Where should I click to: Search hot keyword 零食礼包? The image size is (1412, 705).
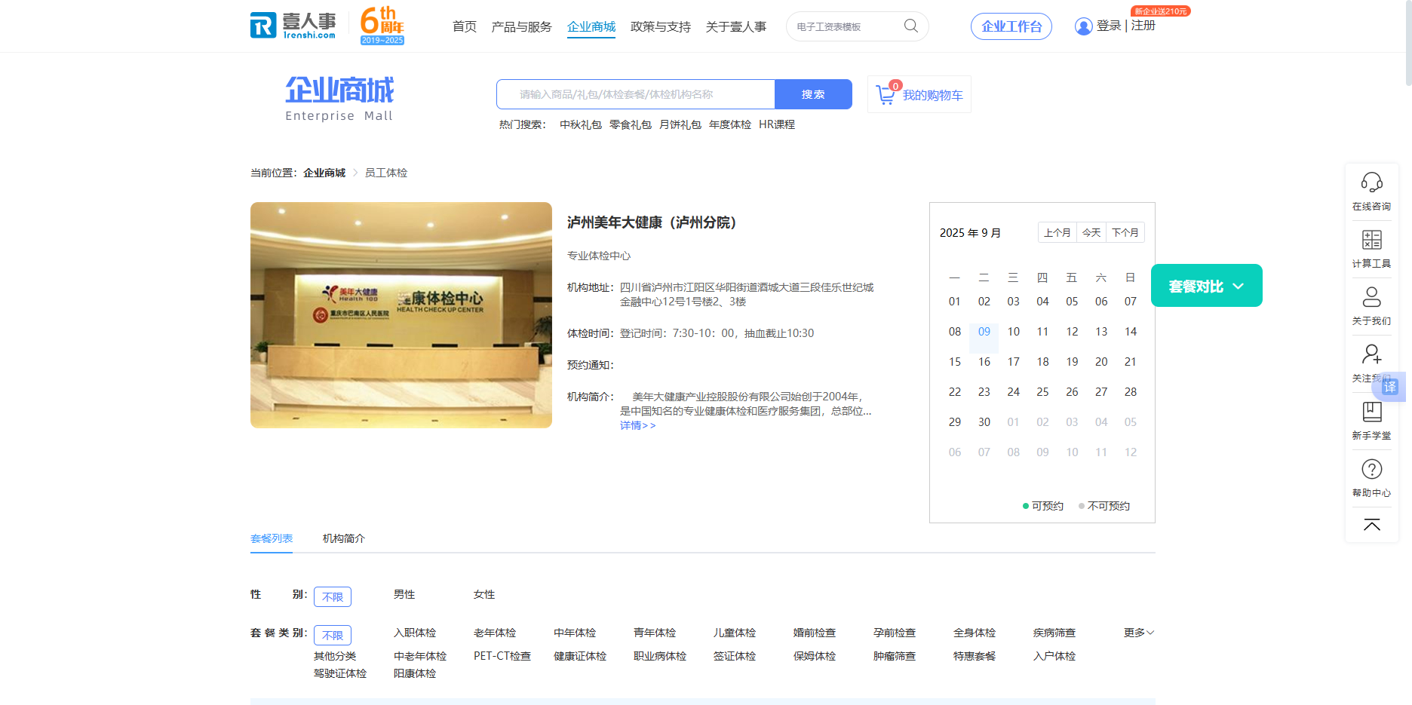[x=631, y=124]
